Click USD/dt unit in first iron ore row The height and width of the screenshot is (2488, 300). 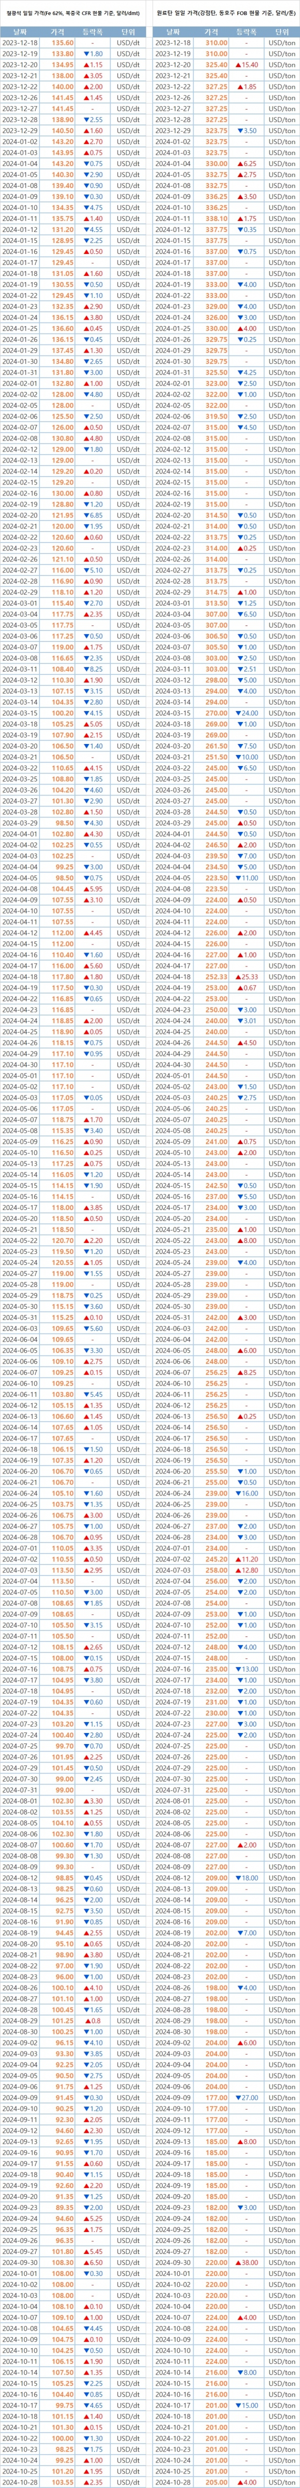[127, 43]
